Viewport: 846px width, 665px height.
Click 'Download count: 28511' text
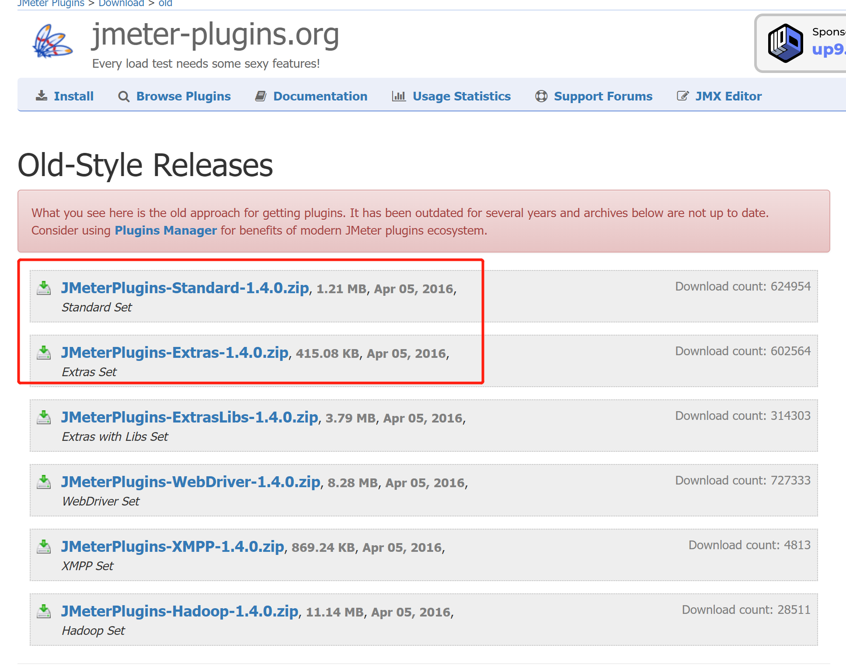(x=746, y=610)
